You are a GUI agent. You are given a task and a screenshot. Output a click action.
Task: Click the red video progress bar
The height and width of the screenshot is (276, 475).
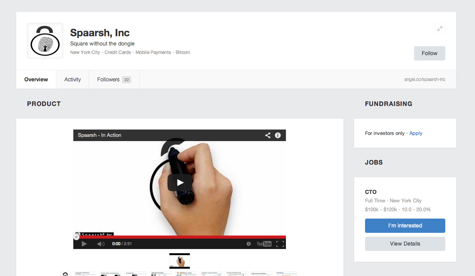pyautogui.click(x=179, y=237)
